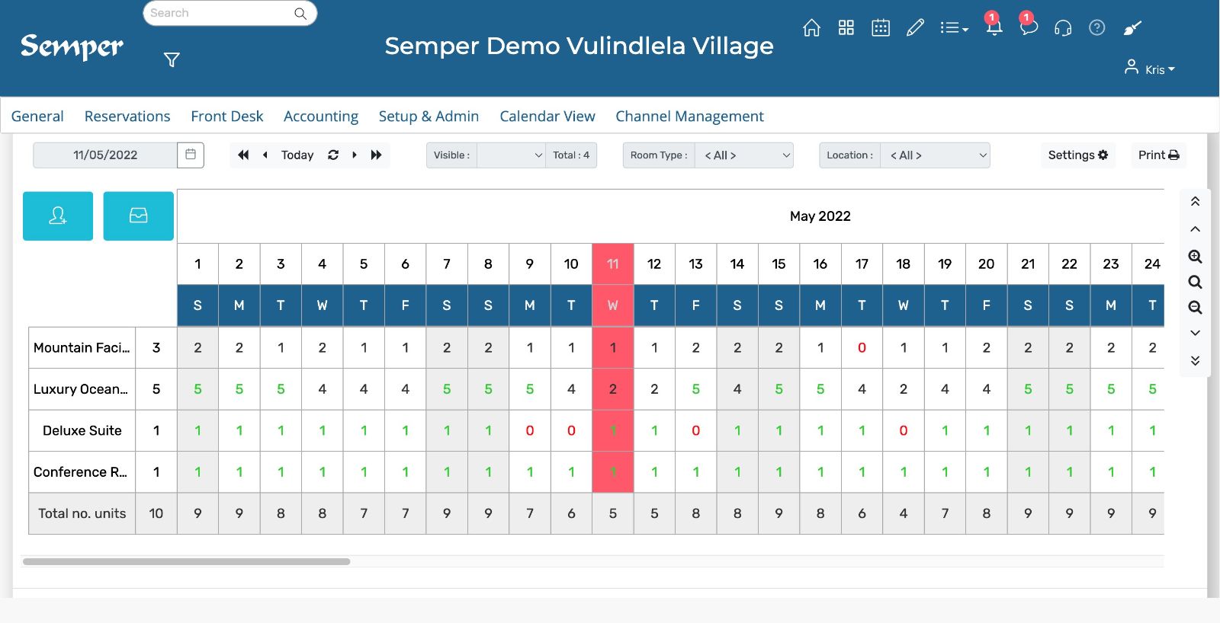Image resolution: width=1220 pixels, height=623 pixels.
Task: Click the home icon in header
Action: [x=811, y=28]
